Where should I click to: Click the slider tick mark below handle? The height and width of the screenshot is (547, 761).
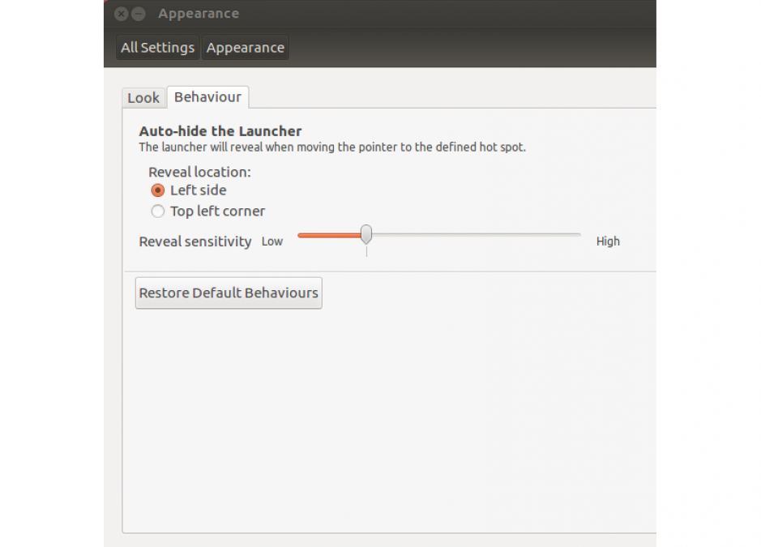pyautogui.click(x=366, y=251)
